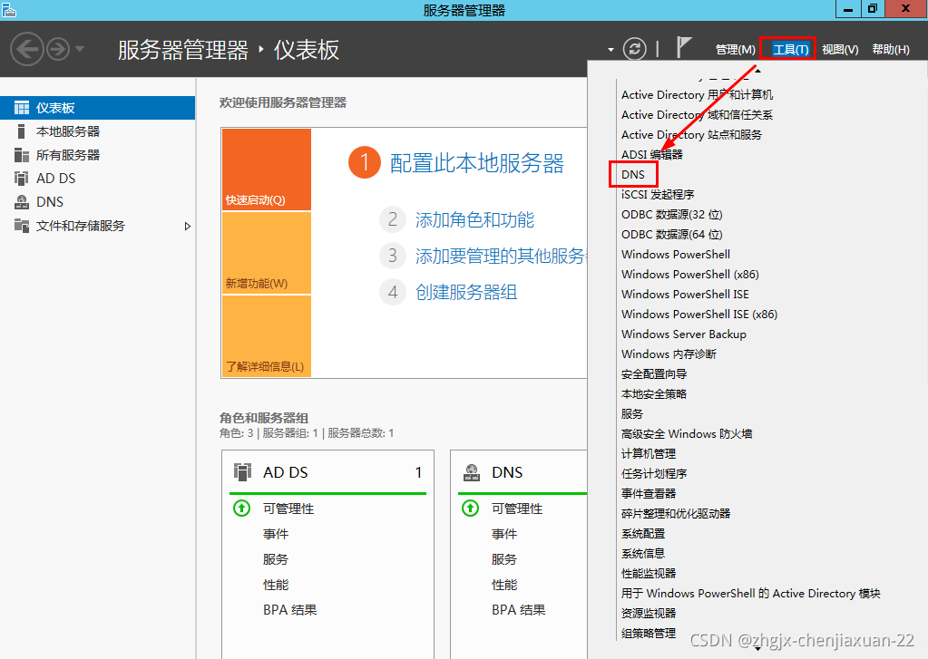The height and width of the screenshot is (659, 928).
Task: Choose 计算机管理 menu entry
Action: (x=649, y=454)
